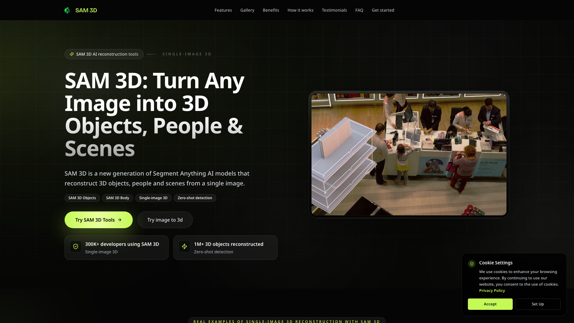
Task: Click the shield icon beside 300K+ developers
Action: point(76,246)
